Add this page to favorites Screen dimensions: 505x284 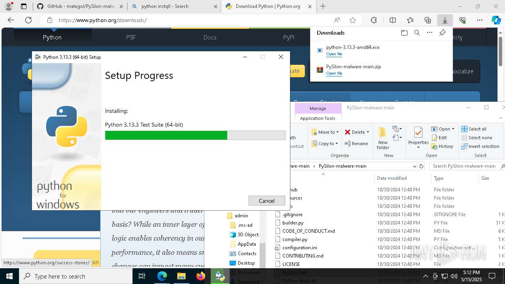[353, 20]
